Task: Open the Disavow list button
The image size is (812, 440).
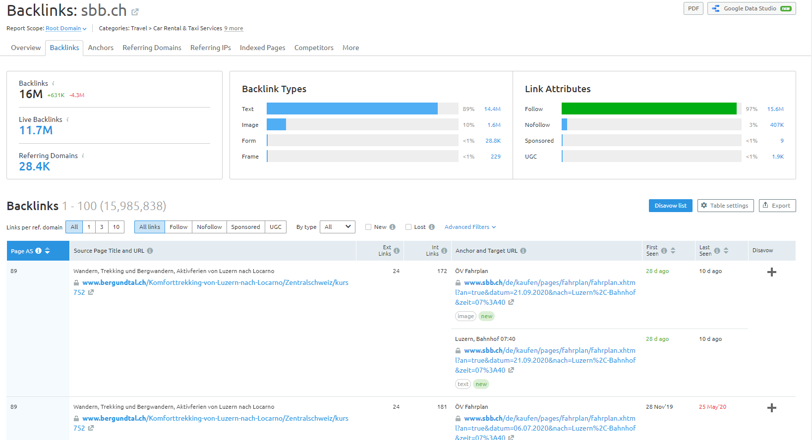Action: [x=670, y=206]
